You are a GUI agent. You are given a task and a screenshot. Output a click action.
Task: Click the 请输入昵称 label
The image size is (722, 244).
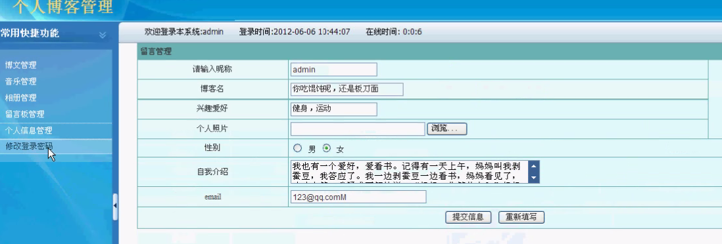(x=212, y=70)
